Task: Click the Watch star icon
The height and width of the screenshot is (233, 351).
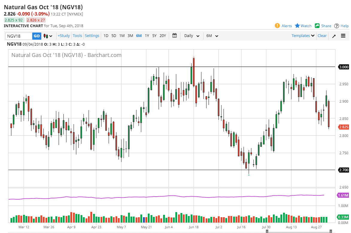Action: pos(297,26)
